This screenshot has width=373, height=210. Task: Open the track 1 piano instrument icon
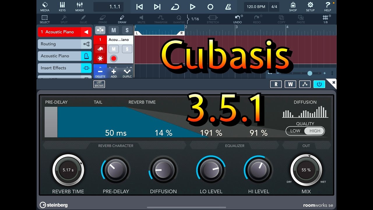coord(100,49)
